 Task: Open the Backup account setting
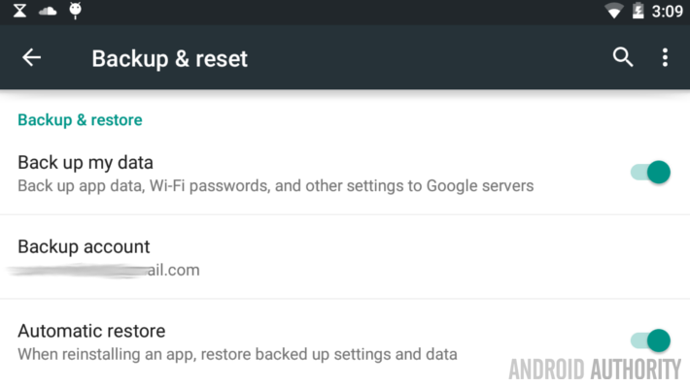[x=84, y=246]
